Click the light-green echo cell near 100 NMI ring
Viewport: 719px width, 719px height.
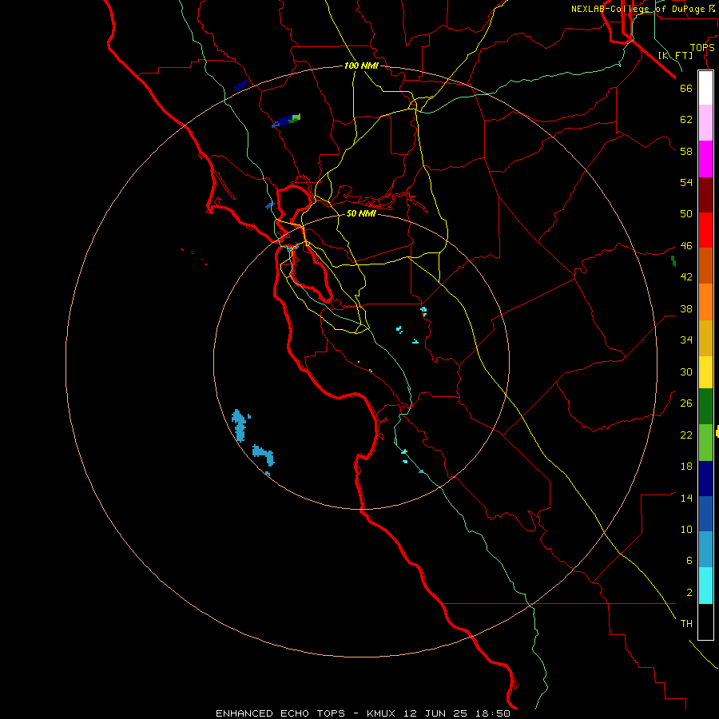pyautogui.click(x=296, y=118)
